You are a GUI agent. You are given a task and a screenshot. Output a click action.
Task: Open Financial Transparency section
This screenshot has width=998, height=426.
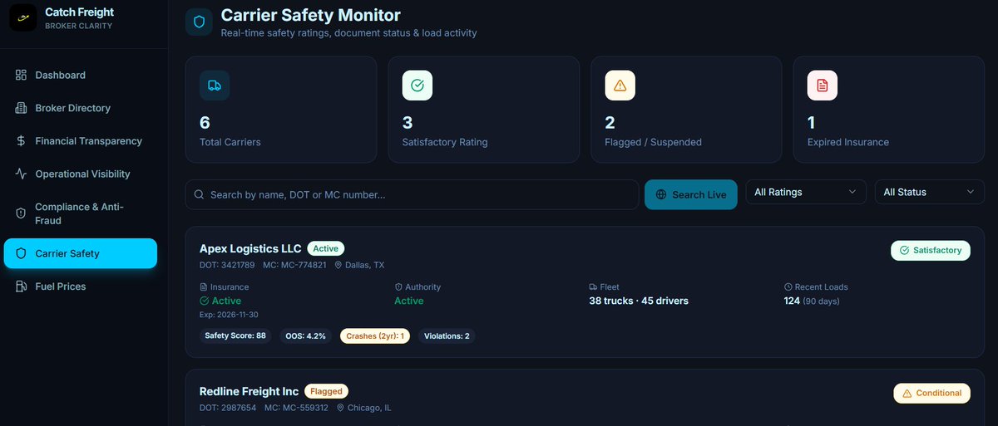[80, 141]
